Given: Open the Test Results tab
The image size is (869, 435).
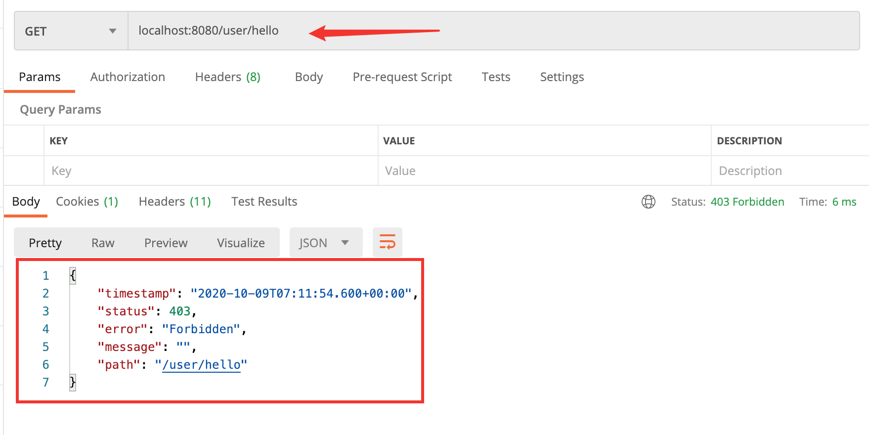Looking at the screenshot, I should 264,202.
